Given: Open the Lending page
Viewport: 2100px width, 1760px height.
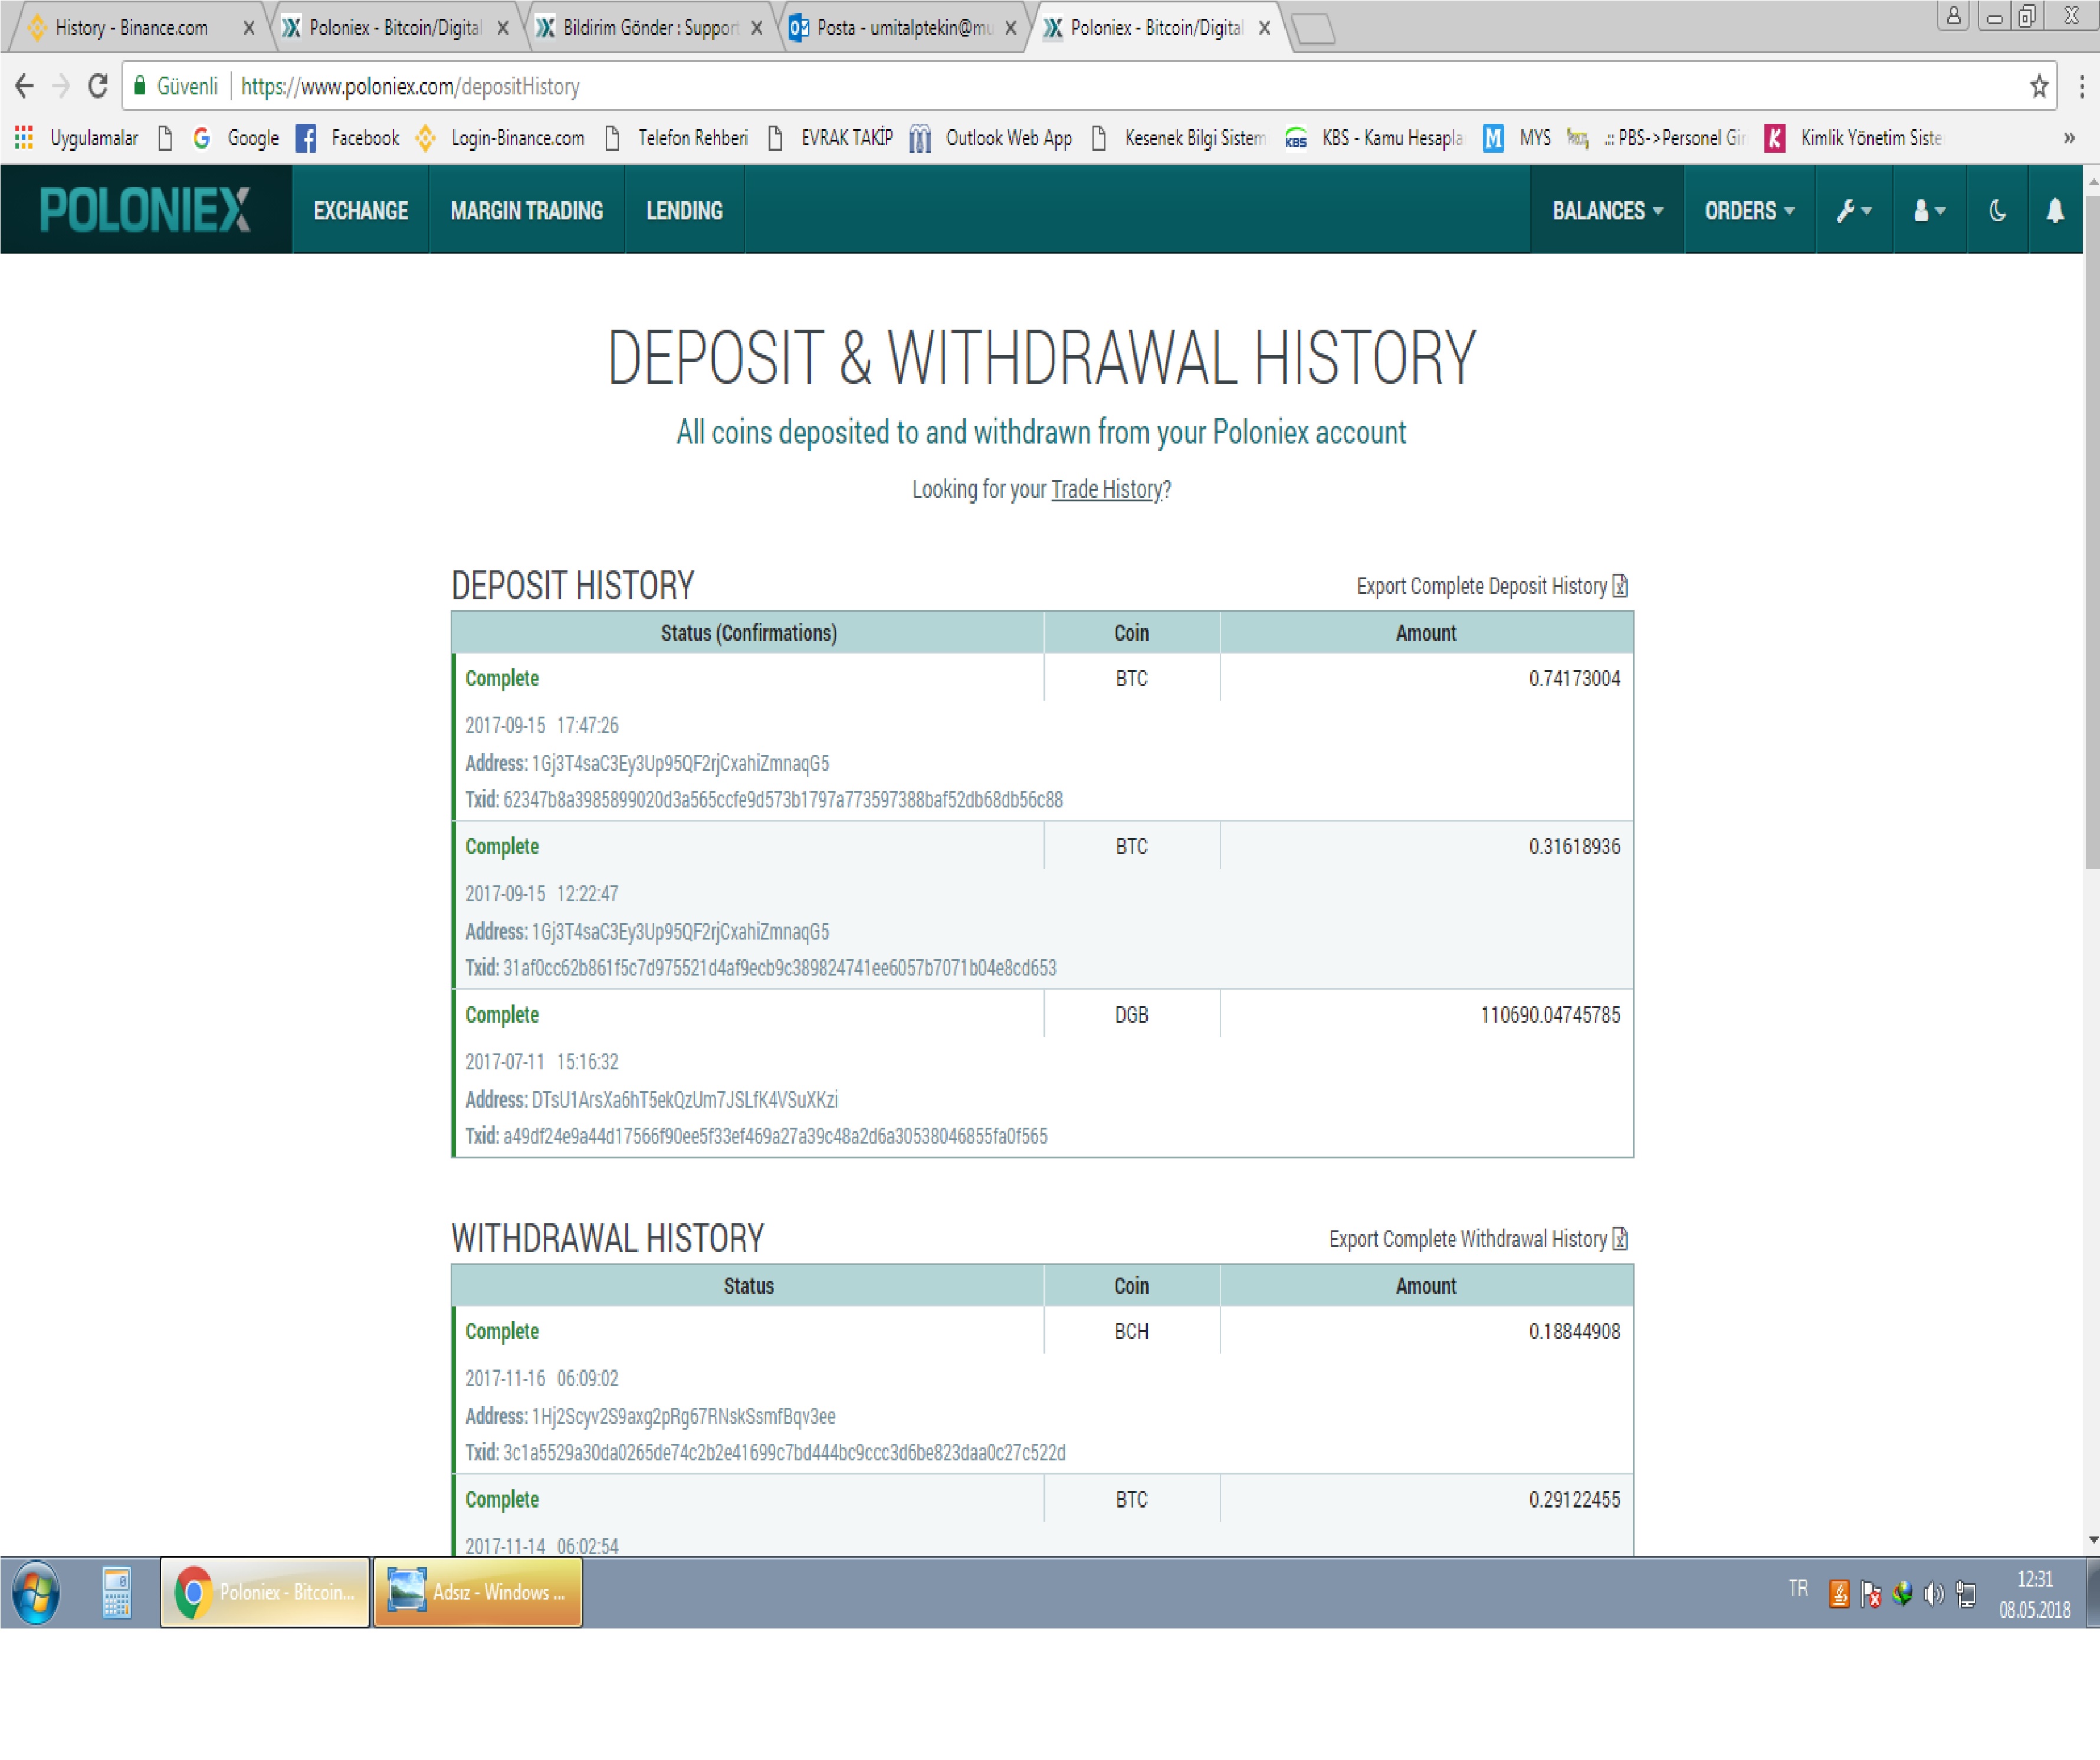Looking at the screenshot, I should [x=684, y=210].
